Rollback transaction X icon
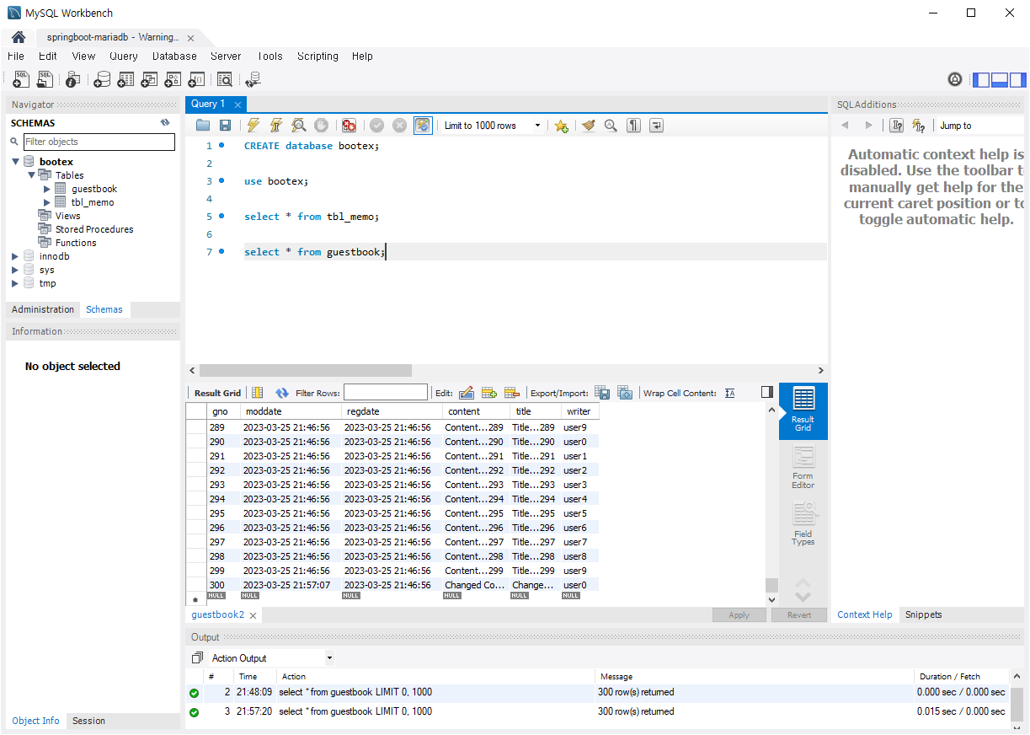1030x735 pixels. 399,126
